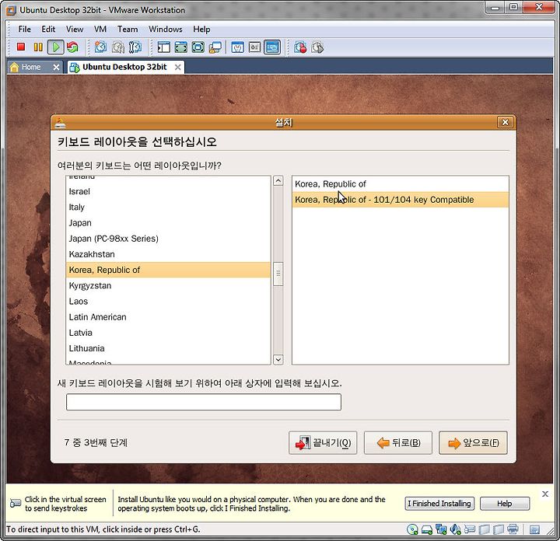Select Kazakhstan in the country list

[x=168, y=254]
